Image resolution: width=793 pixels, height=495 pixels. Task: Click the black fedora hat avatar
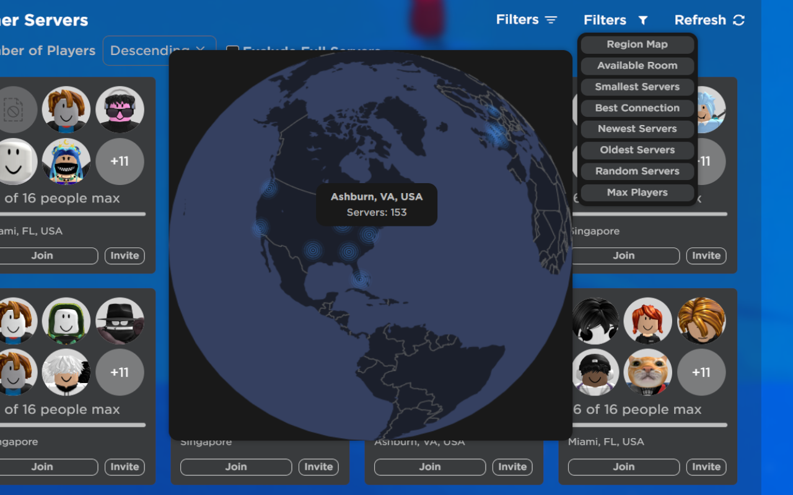point(120,321)
